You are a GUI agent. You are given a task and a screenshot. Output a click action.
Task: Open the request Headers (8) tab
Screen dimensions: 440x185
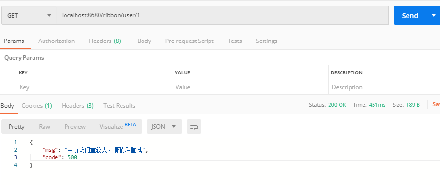(x=105, y=41)
